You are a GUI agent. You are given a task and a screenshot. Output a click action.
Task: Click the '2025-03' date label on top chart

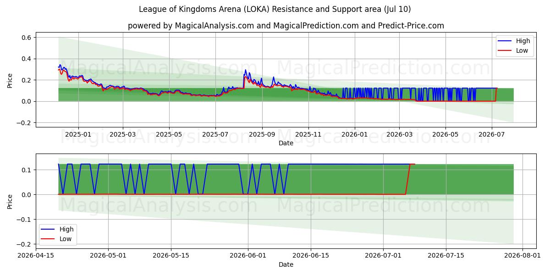coord(123,134)
